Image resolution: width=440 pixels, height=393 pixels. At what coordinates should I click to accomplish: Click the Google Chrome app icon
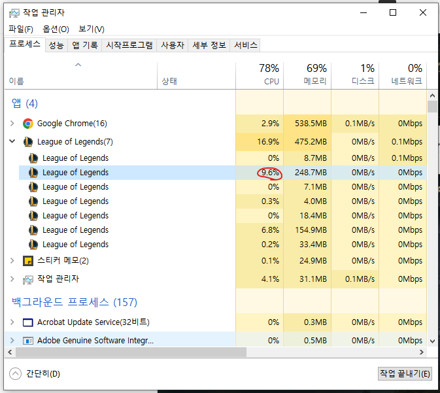click(28, 124)
